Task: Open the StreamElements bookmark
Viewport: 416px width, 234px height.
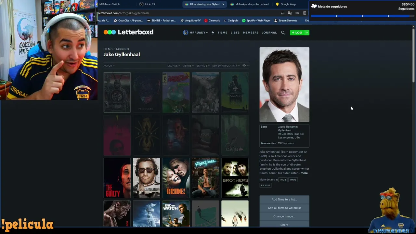Action: point(285,20)
